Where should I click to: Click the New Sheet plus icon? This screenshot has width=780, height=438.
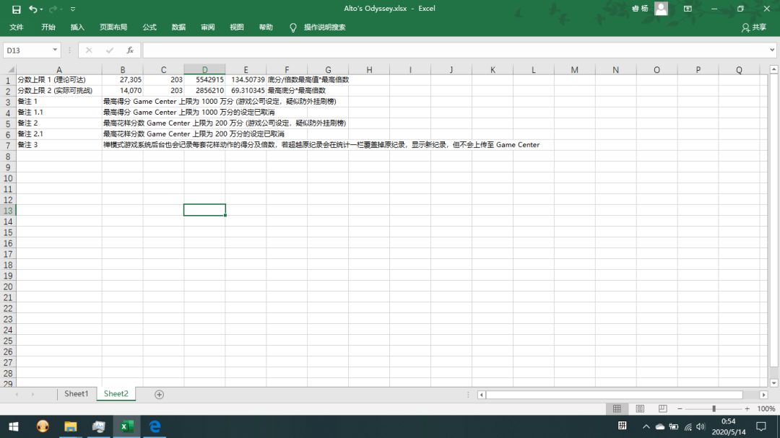click(159, 395)
